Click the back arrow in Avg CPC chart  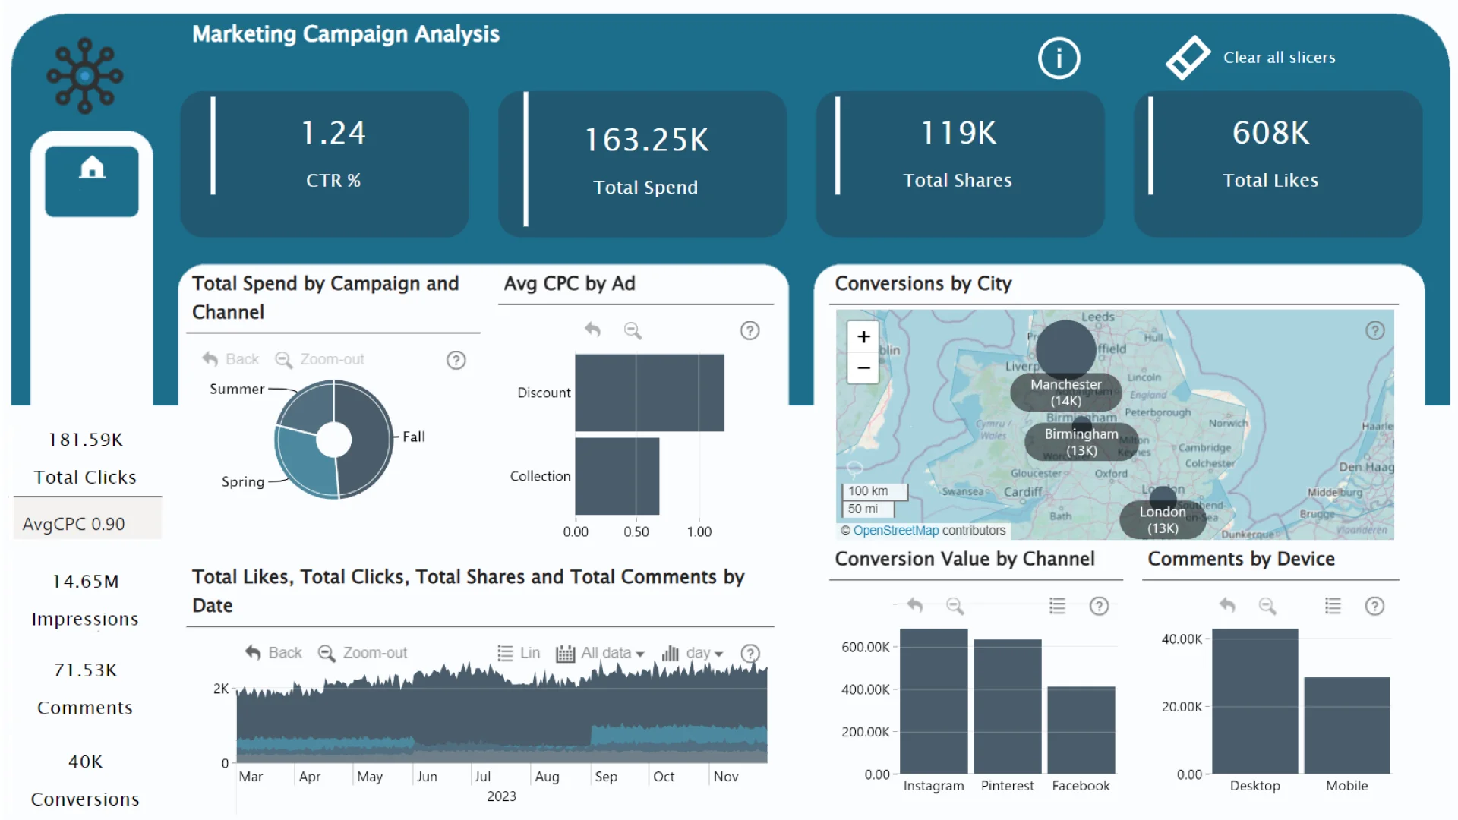click(x=593, y=330)
